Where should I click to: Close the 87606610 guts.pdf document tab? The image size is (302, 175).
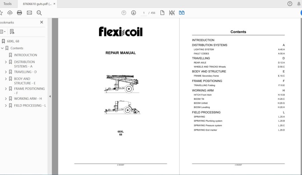click(54, 3)
